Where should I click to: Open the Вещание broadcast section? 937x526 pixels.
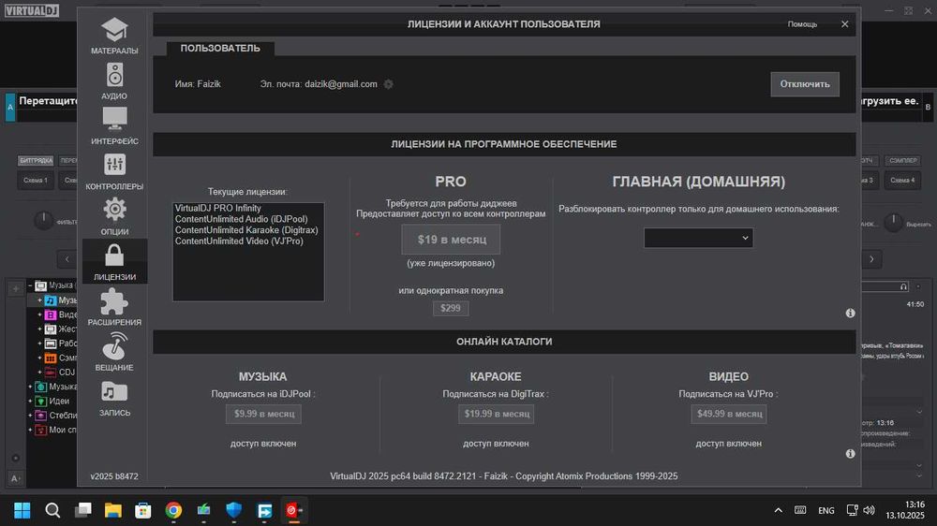(114, 352)
